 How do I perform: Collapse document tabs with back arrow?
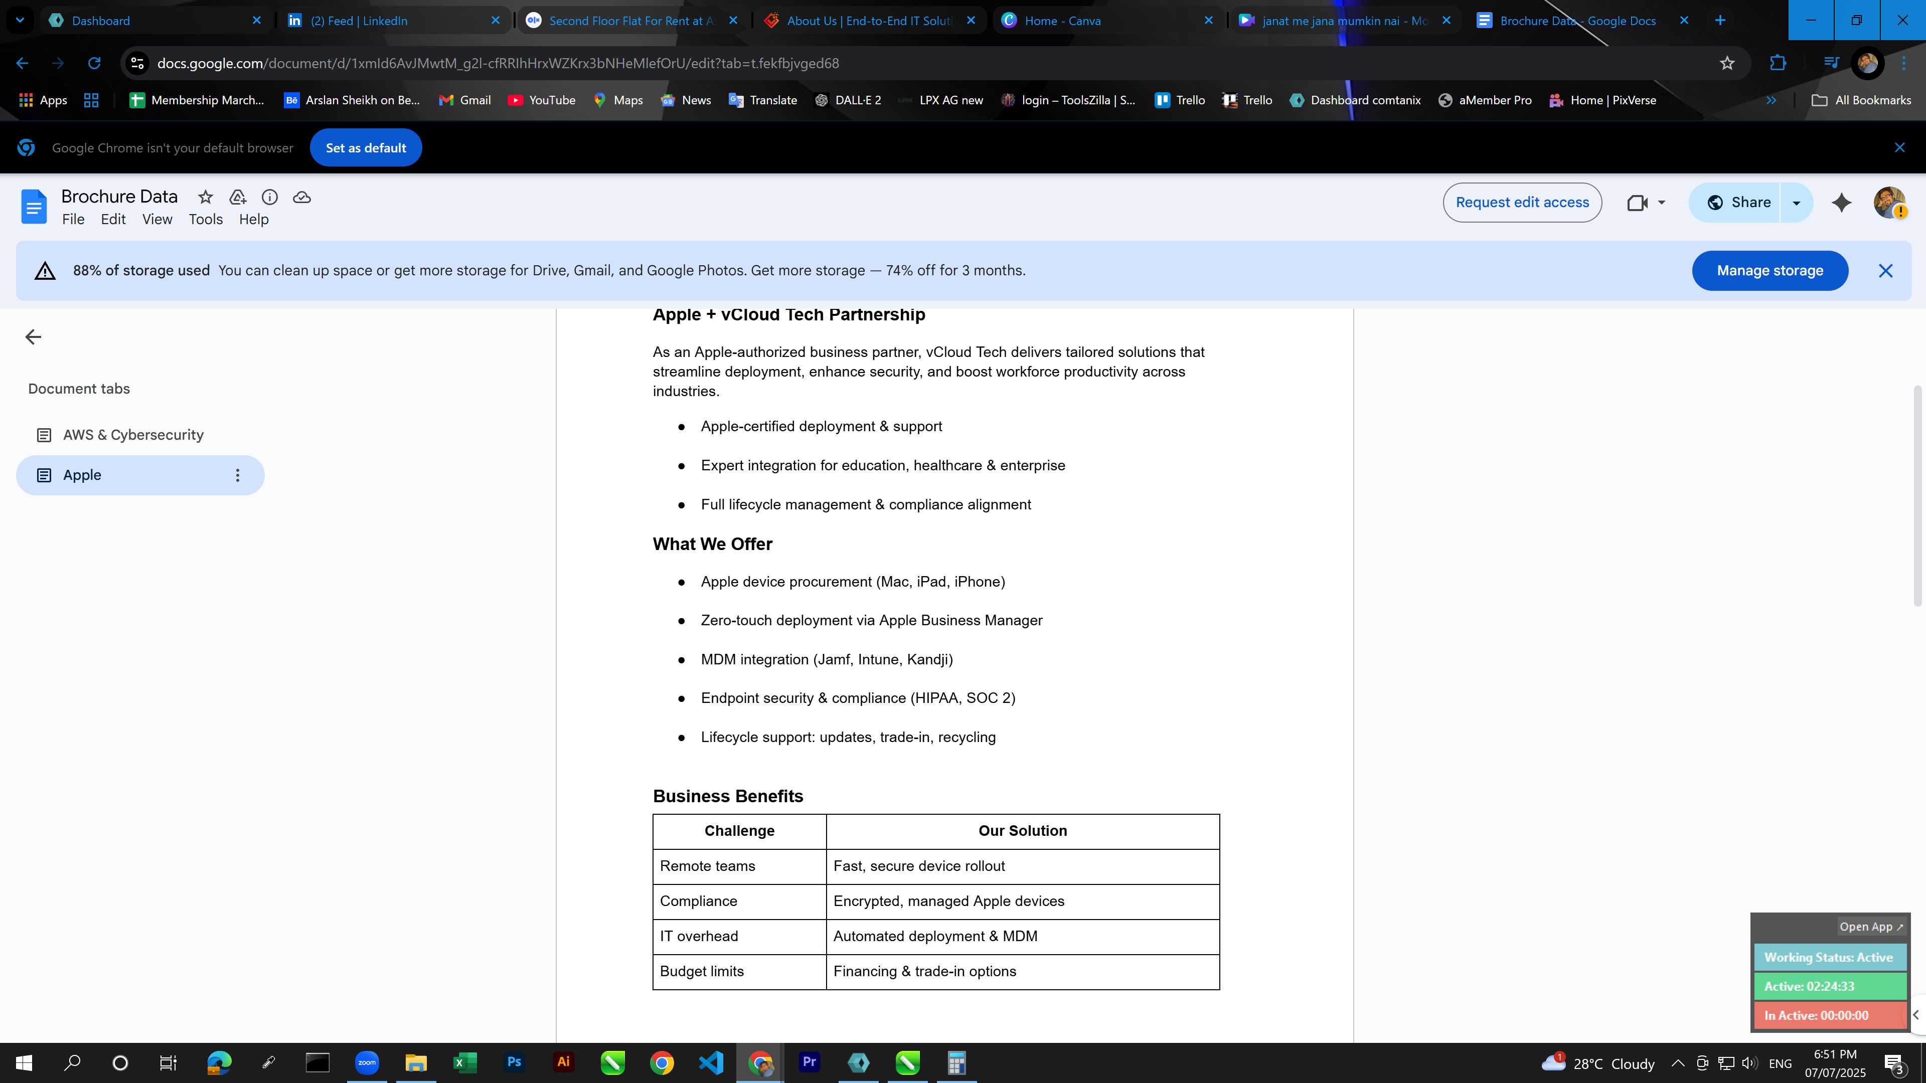pyautogui.click(x=33, y=337)
